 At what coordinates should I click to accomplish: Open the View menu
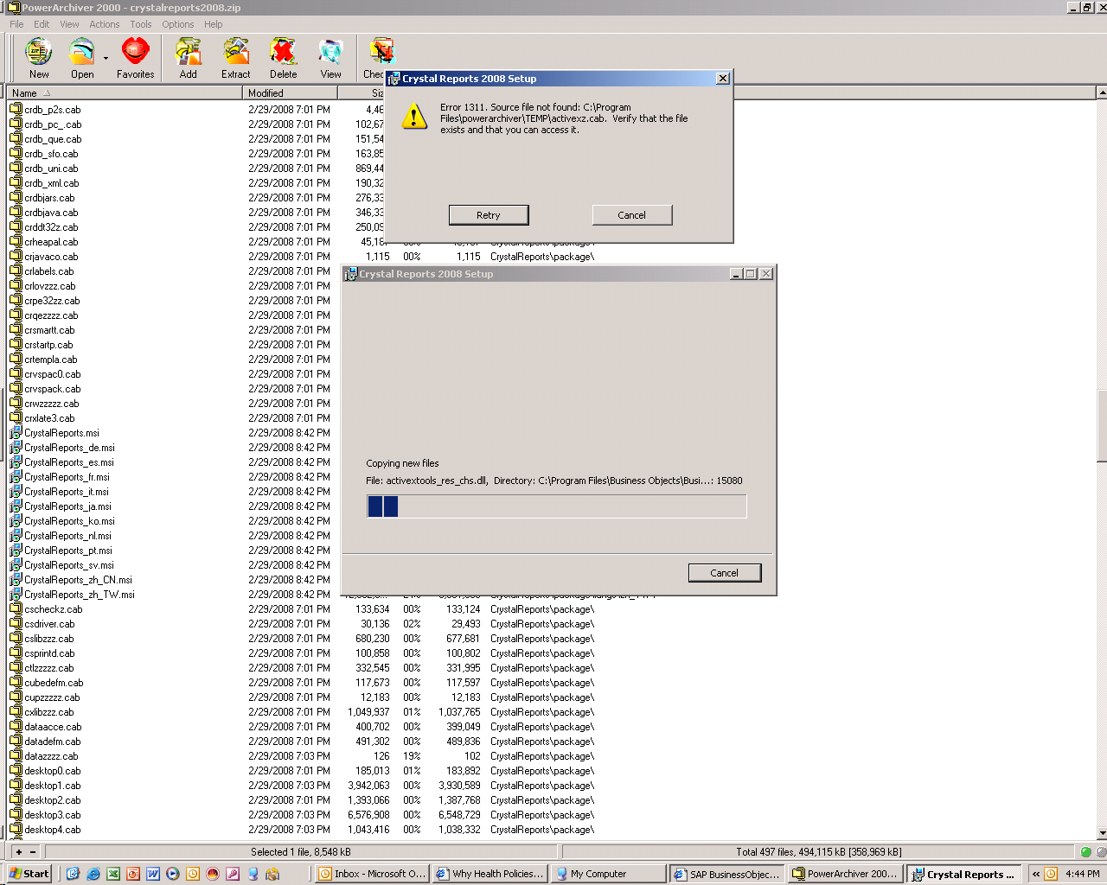point(69,24)
